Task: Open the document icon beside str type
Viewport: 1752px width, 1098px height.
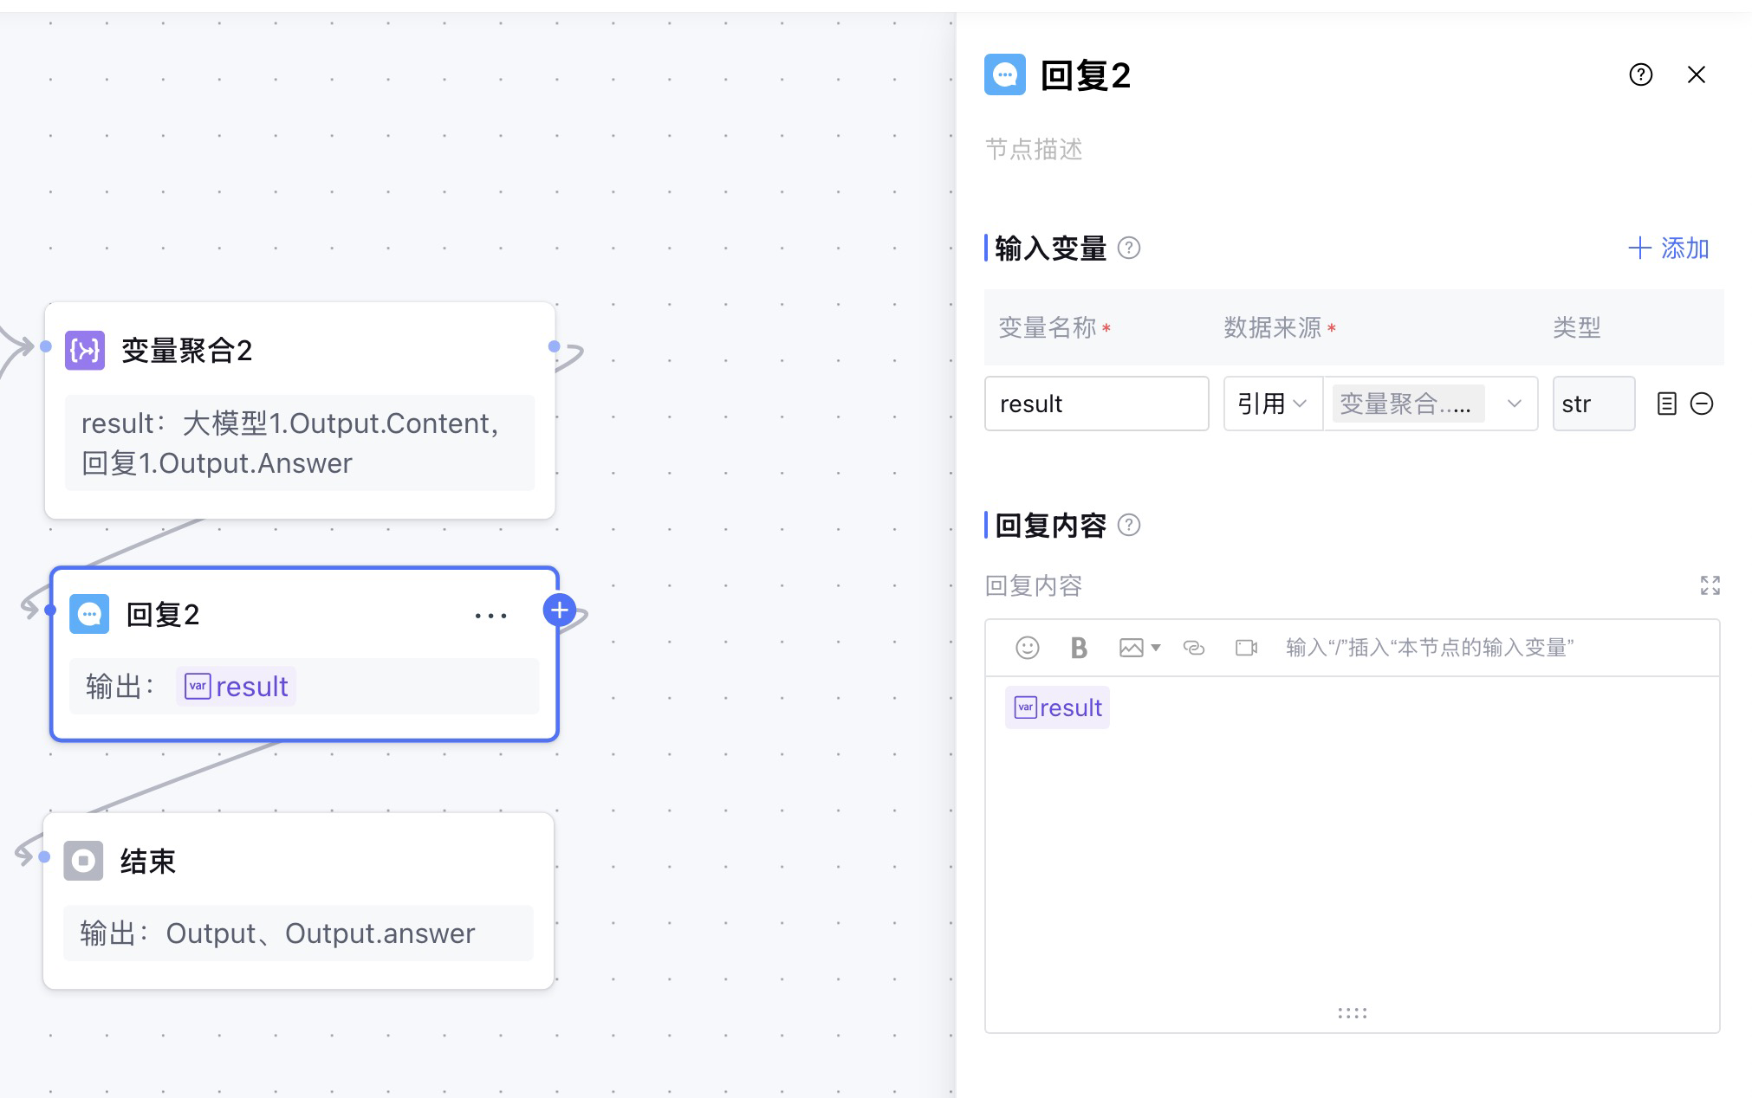Action: pyautogui.click(x=1666, y=404)
